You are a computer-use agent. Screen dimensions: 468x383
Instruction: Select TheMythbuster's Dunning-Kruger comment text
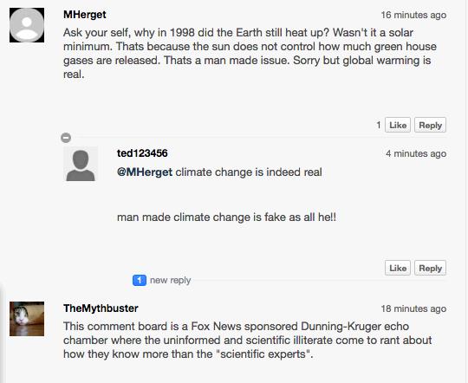(247, 340)
